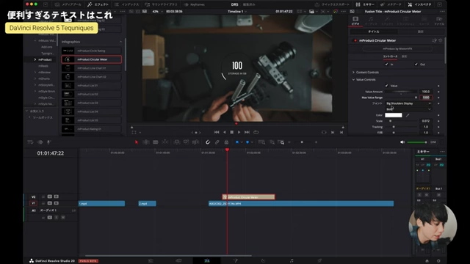Open the Metadata panel button

pyautogui.click(x=391, y=4)
